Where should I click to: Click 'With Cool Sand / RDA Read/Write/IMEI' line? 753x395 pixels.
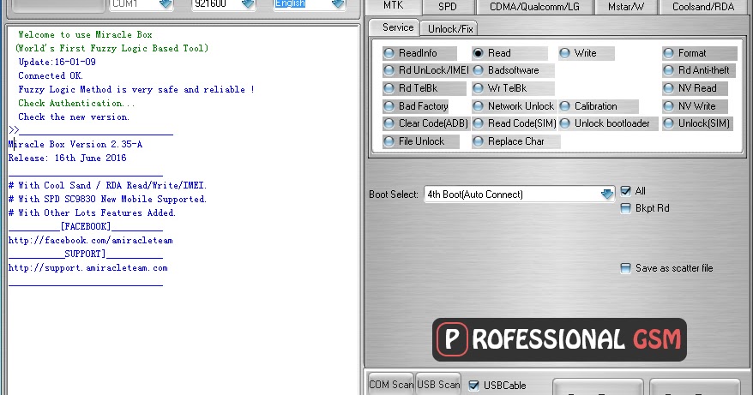(x=107, y=185)
